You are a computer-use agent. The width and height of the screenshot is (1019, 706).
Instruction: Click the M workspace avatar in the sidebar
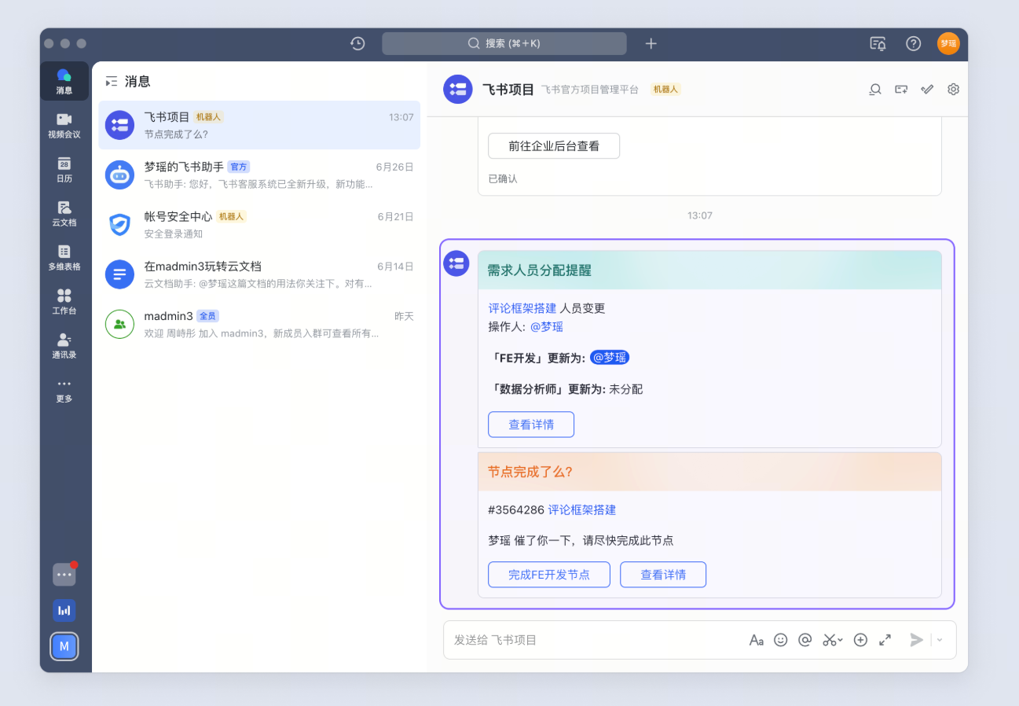coord(64,646)
